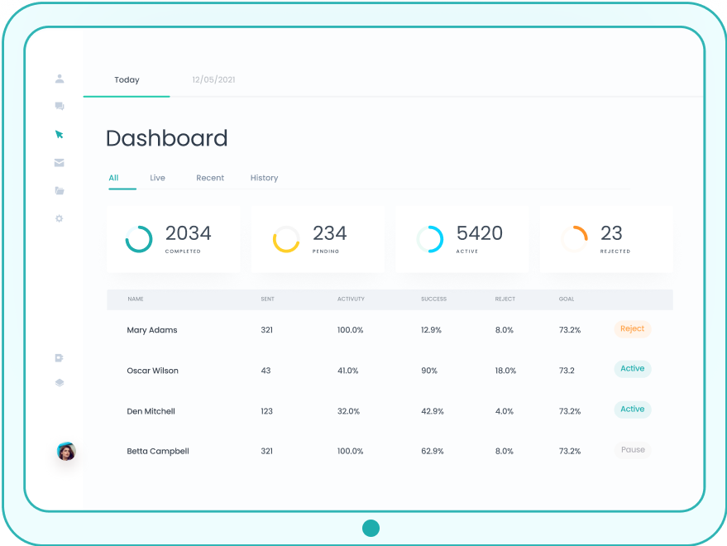Viewport: 727px width, 546px height.
Task: Open the user profile sidebar icon
Action: (60, 79)
